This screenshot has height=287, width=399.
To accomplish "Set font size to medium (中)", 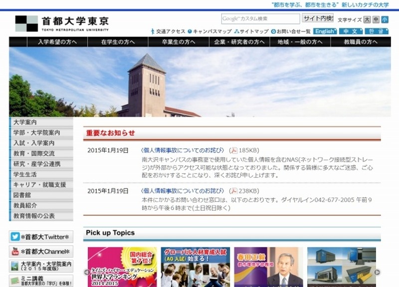I will pyautogui.click(x=376, y=20).
